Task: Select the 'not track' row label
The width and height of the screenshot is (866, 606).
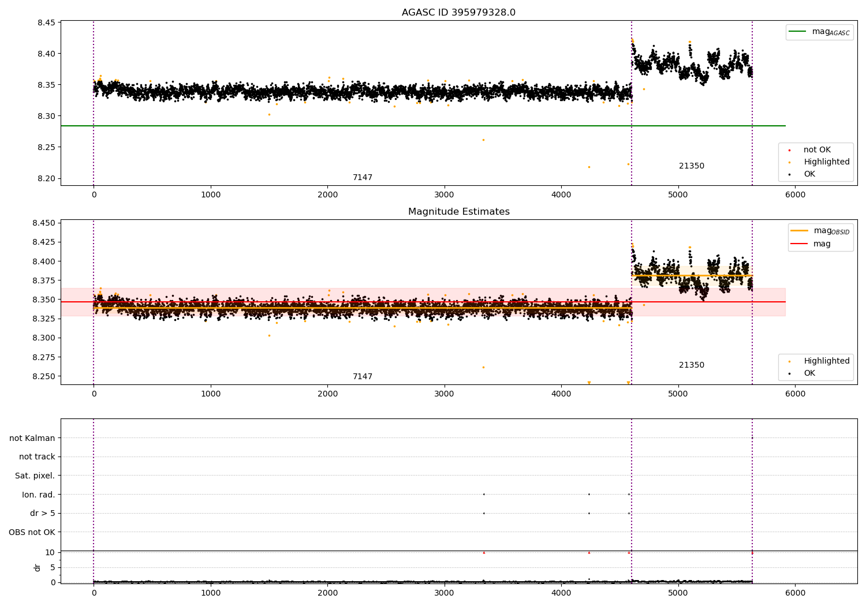Action: (x=37, y=457)
